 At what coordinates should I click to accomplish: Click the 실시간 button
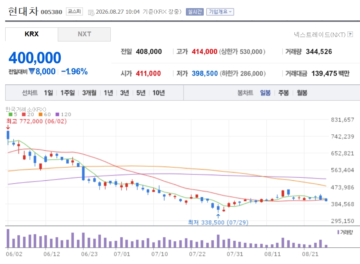[195, 12]
